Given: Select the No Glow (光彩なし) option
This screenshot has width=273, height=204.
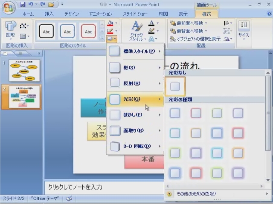Looking at the screenshot, I should [x=175, y=87].
